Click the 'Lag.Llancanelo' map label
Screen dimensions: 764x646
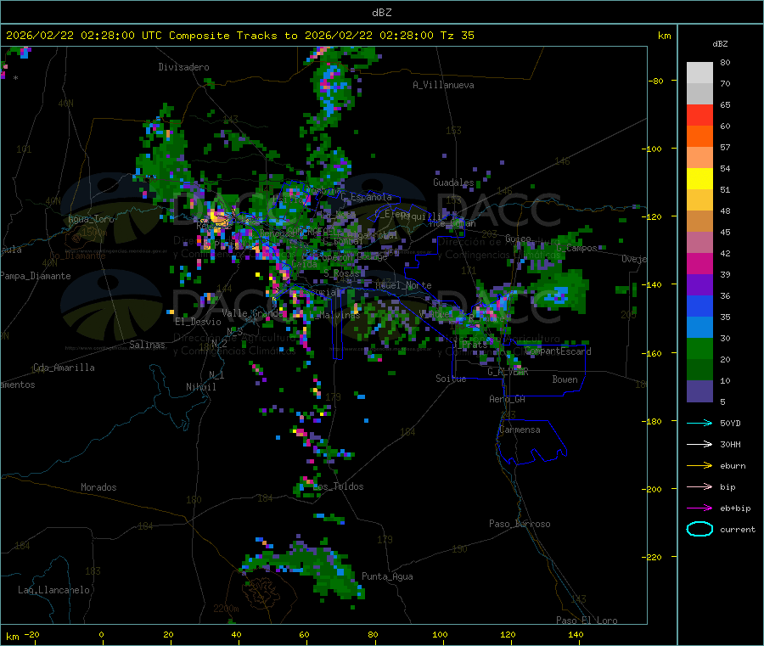click(53, 590)
